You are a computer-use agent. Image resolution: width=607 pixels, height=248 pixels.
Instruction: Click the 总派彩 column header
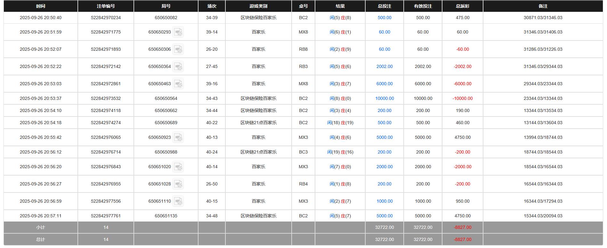coord(463,6)
